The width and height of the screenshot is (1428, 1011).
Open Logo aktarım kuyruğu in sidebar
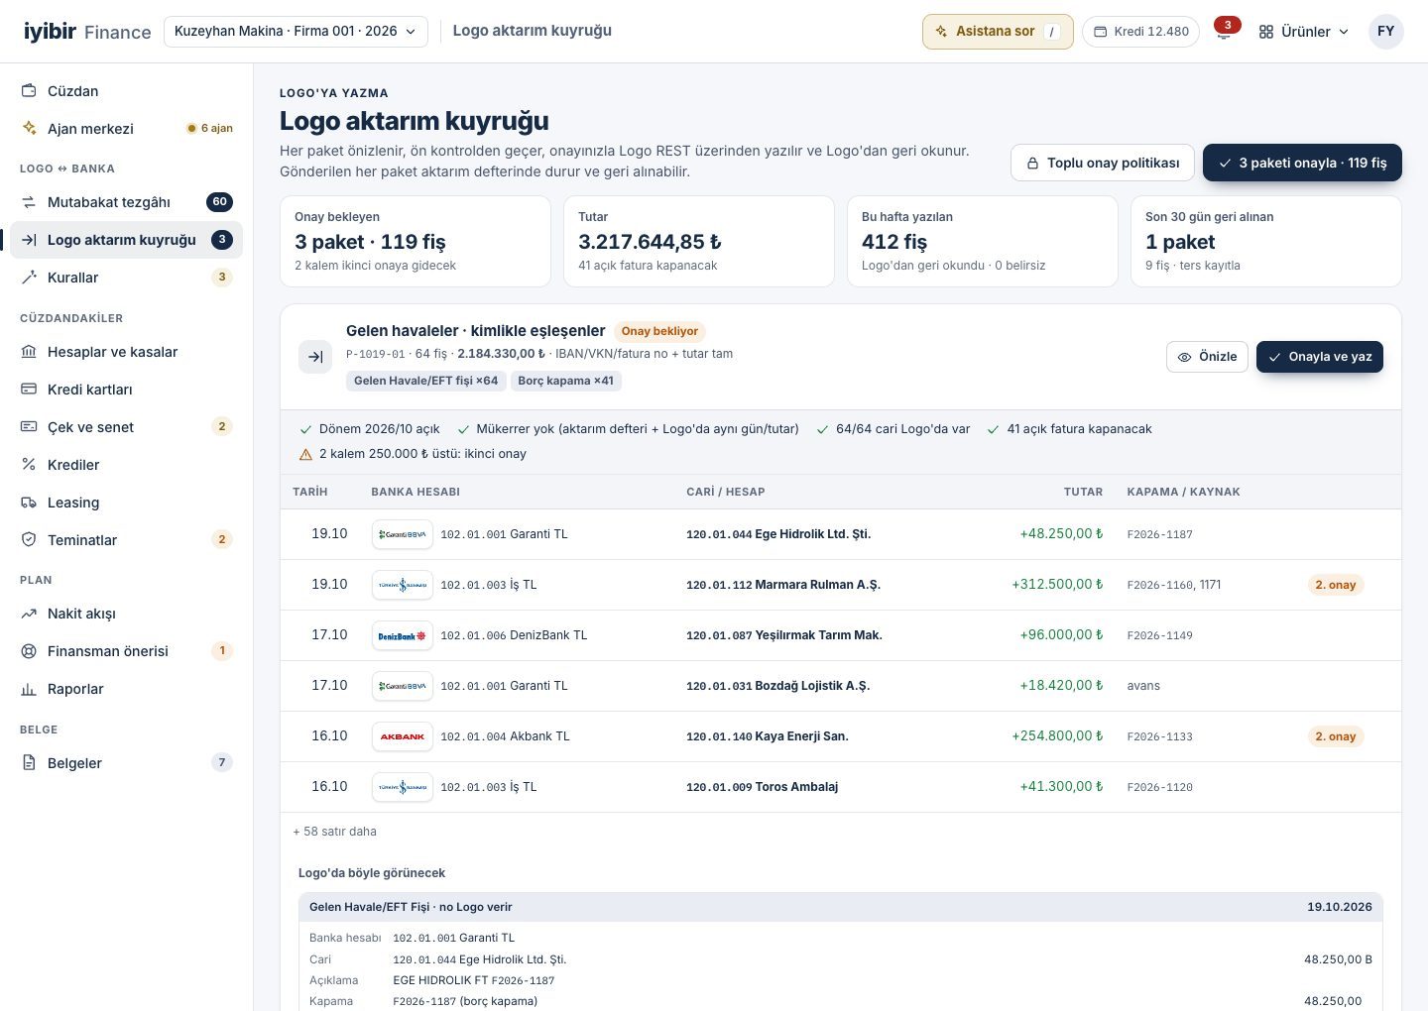point(126,239)
